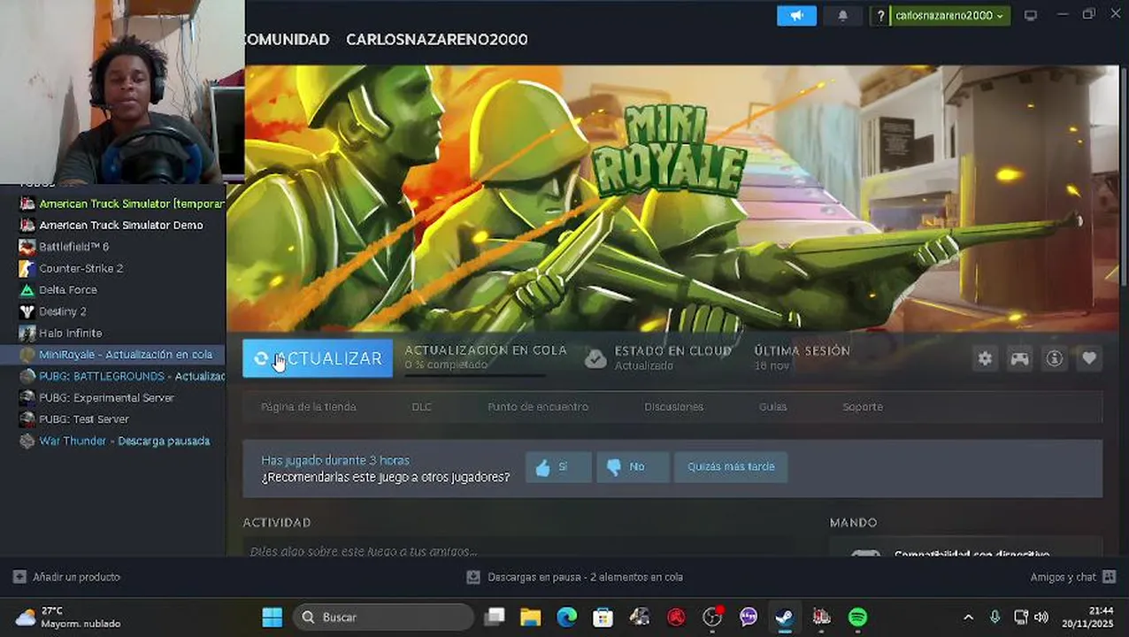Viewport: 1129px width, 637px height.
Task: Click the activity status input field
Action: pos(518,550)
